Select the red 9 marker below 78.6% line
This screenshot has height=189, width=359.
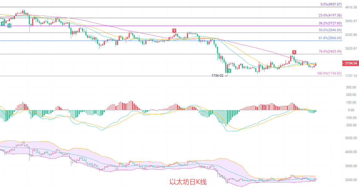point(294,52)
